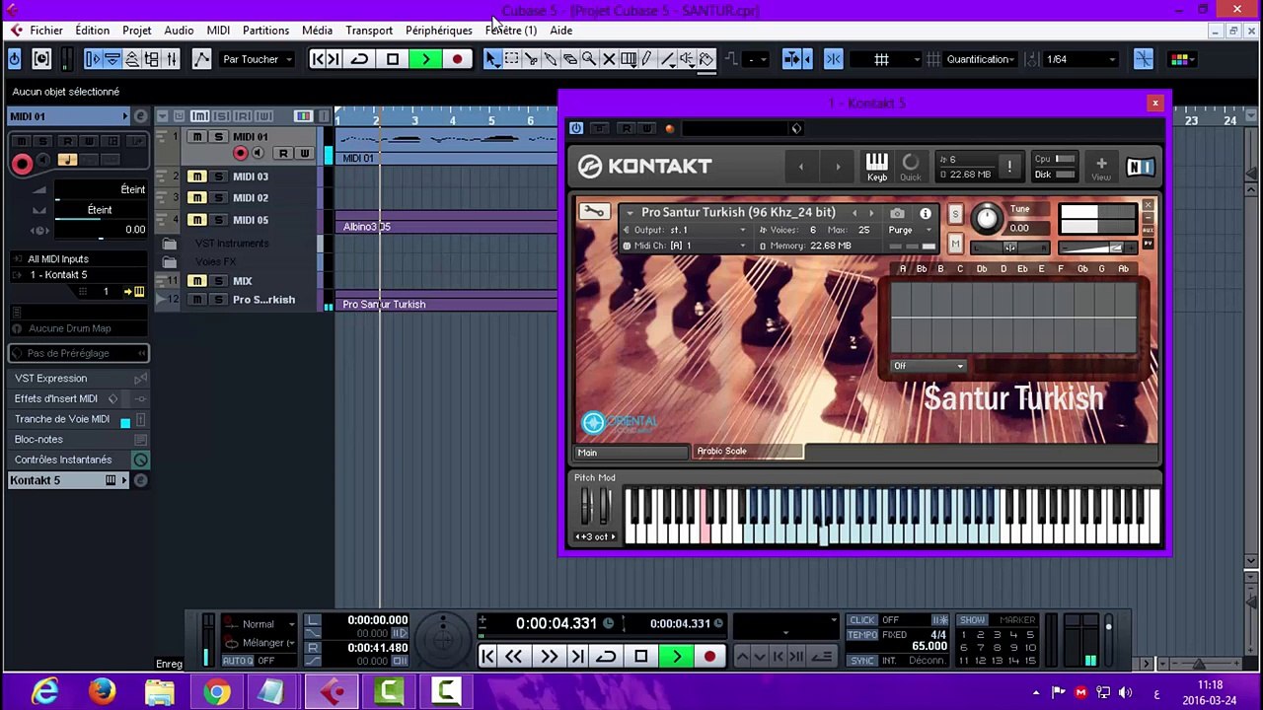Screen dimensions: 1263x710
Task: Expand the VST Expression inspector section
Action: pyautogui.click(x=78, y=379)
